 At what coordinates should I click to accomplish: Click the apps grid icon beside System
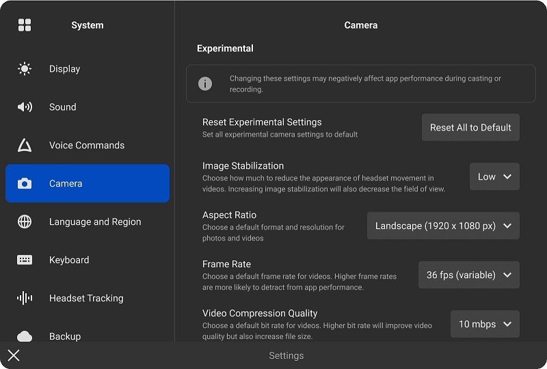pyautogui.click(x=25, y=25)
